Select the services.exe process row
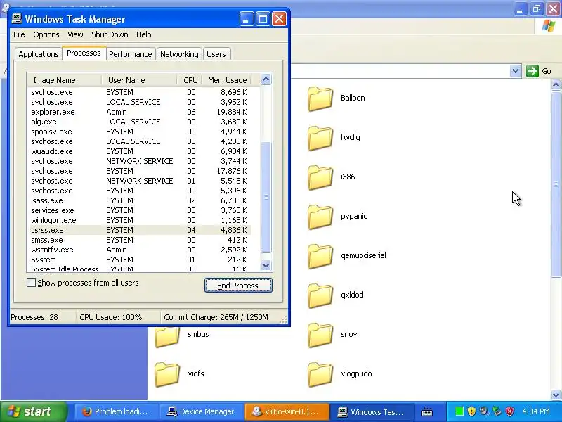 tap(139, 210)
